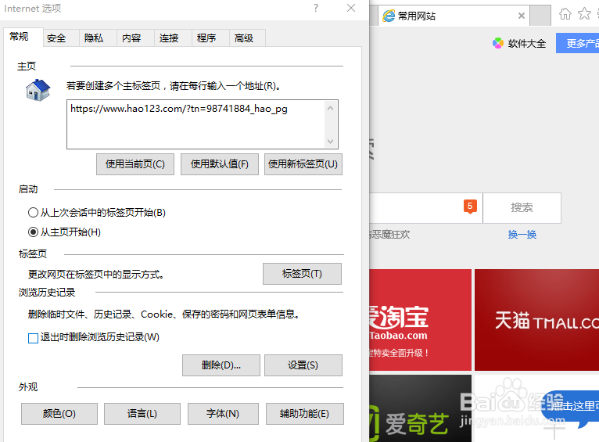The image size is (599, 442).
Task: Open the 标签页(T) settings button
Action: coord(302,274)
